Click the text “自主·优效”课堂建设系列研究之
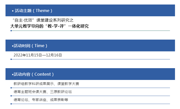180x109 pixels. [x=43, y=20]
